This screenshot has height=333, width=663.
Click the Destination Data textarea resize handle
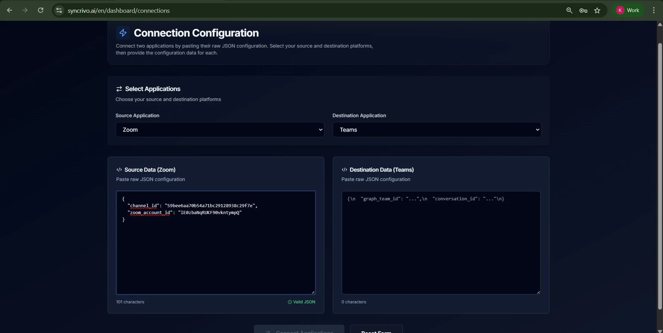(538, 292)
